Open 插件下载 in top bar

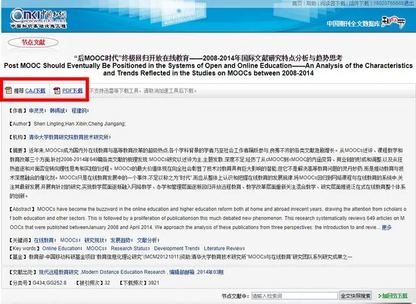point(359,3)
